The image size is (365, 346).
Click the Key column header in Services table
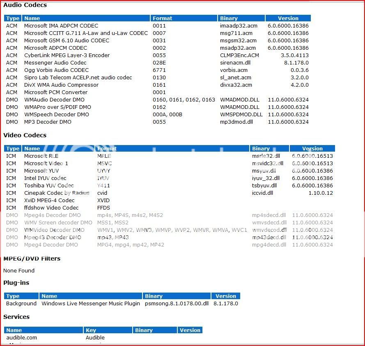click(x=91, y=330)
